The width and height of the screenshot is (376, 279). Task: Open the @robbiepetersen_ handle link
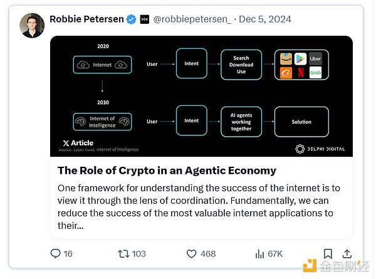(x=192, y=19)
